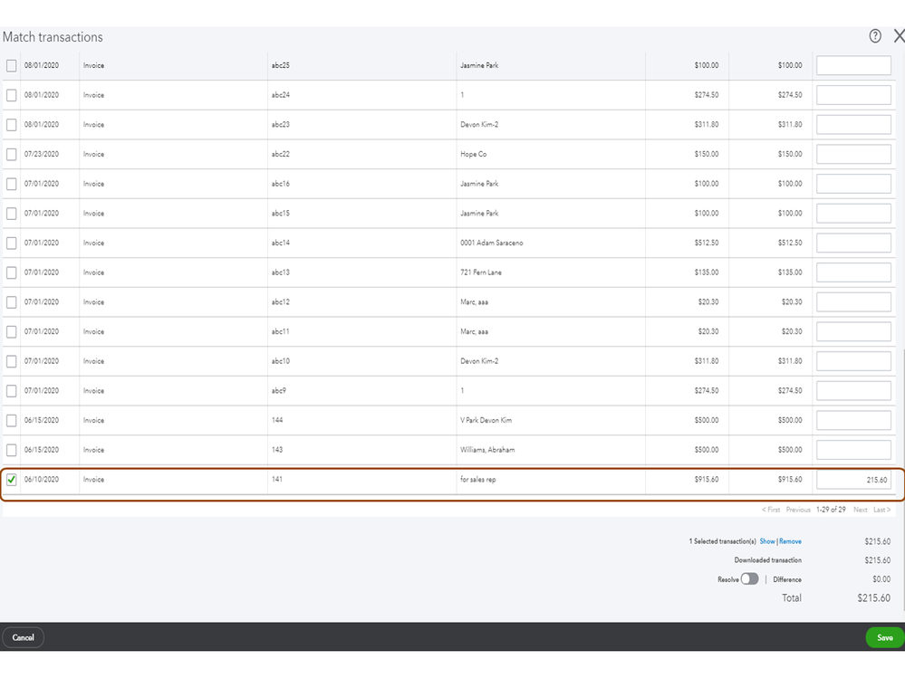905x678 pixels.
Task: Edit payment amount field showing 215.60
Action: [853, 480]
